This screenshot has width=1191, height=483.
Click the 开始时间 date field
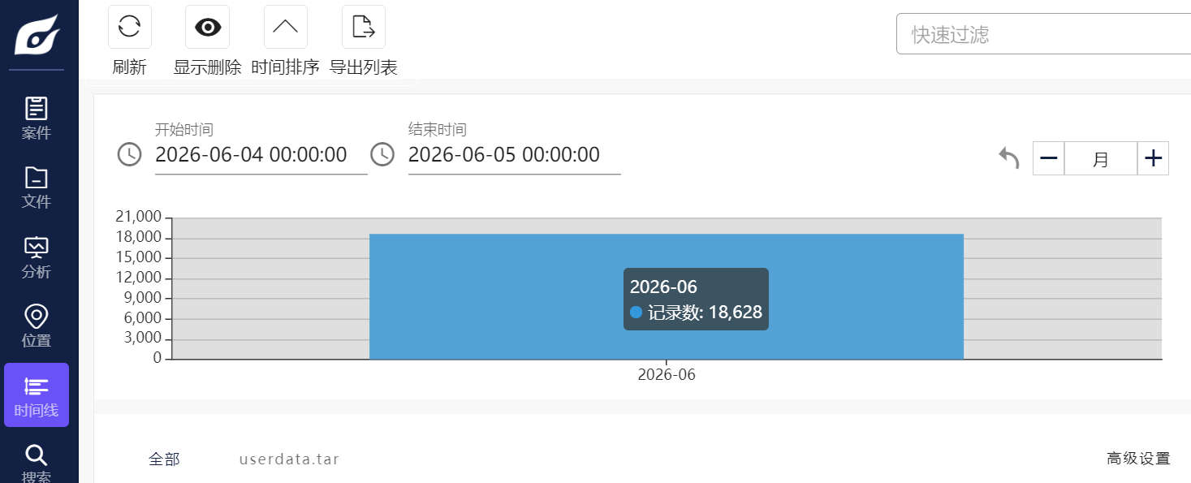pyautogui.click(x=261, y=155)
